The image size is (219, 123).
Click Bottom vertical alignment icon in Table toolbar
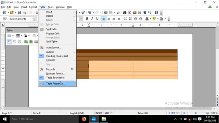pyautogui.click(x=20, y=42)
